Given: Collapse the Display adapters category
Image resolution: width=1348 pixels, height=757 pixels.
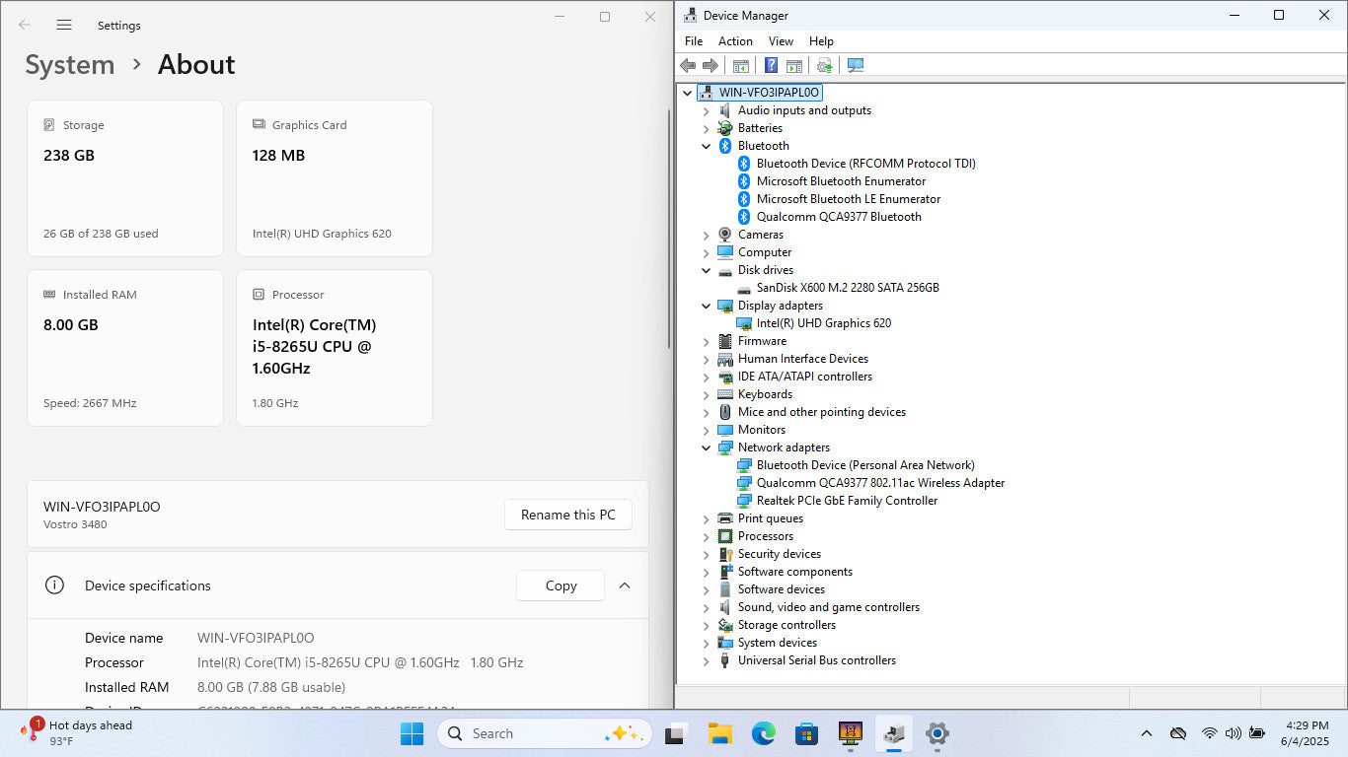Looking at the screenshot, I should click(x=707, y=306).
